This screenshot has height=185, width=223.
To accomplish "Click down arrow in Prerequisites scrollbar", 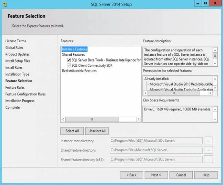I will 215,88.
